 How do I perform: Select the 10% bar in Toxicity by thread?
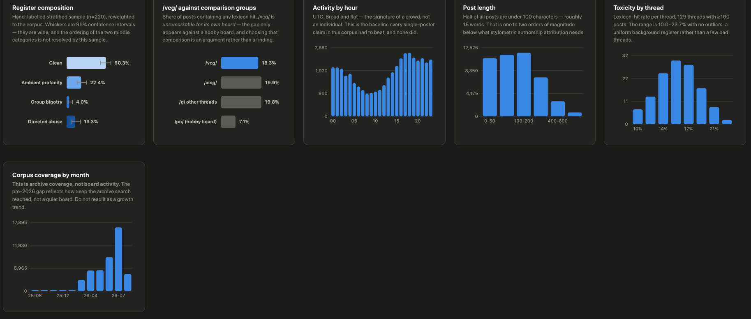pos(638,117)
